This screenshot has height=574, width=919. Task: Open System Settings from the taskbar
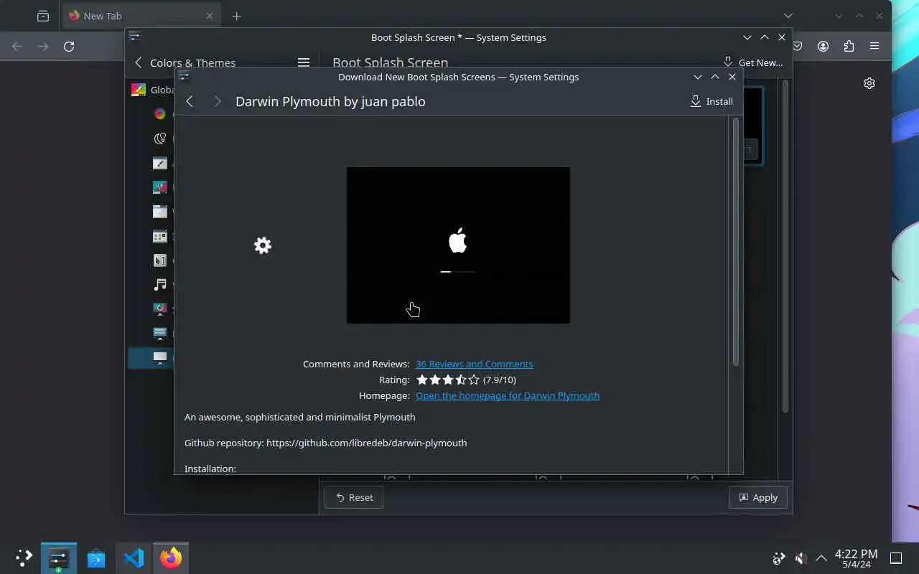[59, 557]
